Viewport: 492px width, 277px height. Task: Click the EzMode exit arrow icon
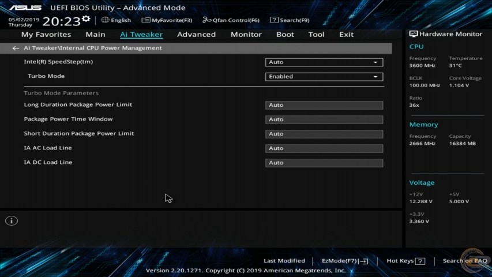364,261
